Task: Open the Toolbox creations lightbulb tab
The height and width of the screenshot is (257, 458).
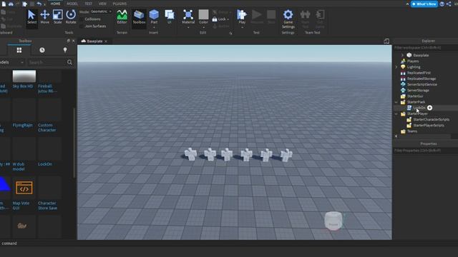Action: pyautogui.click(x=65, y=50)
